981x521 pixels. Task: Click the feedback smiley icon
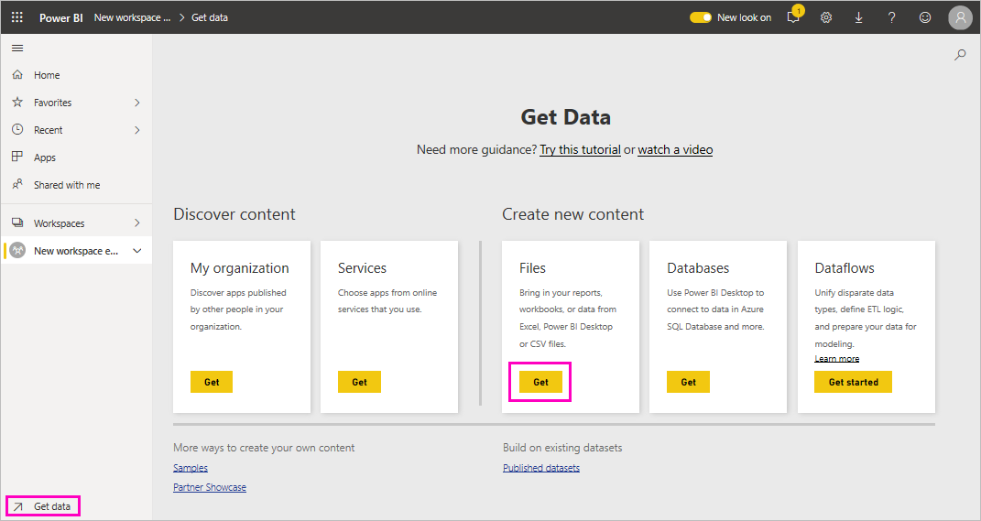[925, 17]
